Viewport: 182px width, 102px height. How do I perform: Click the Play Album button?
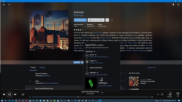pyautogui.click(x=80, y=20)
